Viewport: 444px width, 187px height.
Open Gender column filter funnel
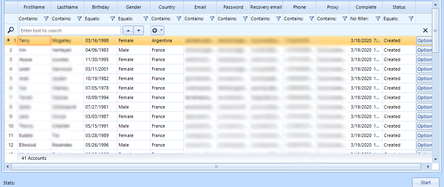click(146, 19)
